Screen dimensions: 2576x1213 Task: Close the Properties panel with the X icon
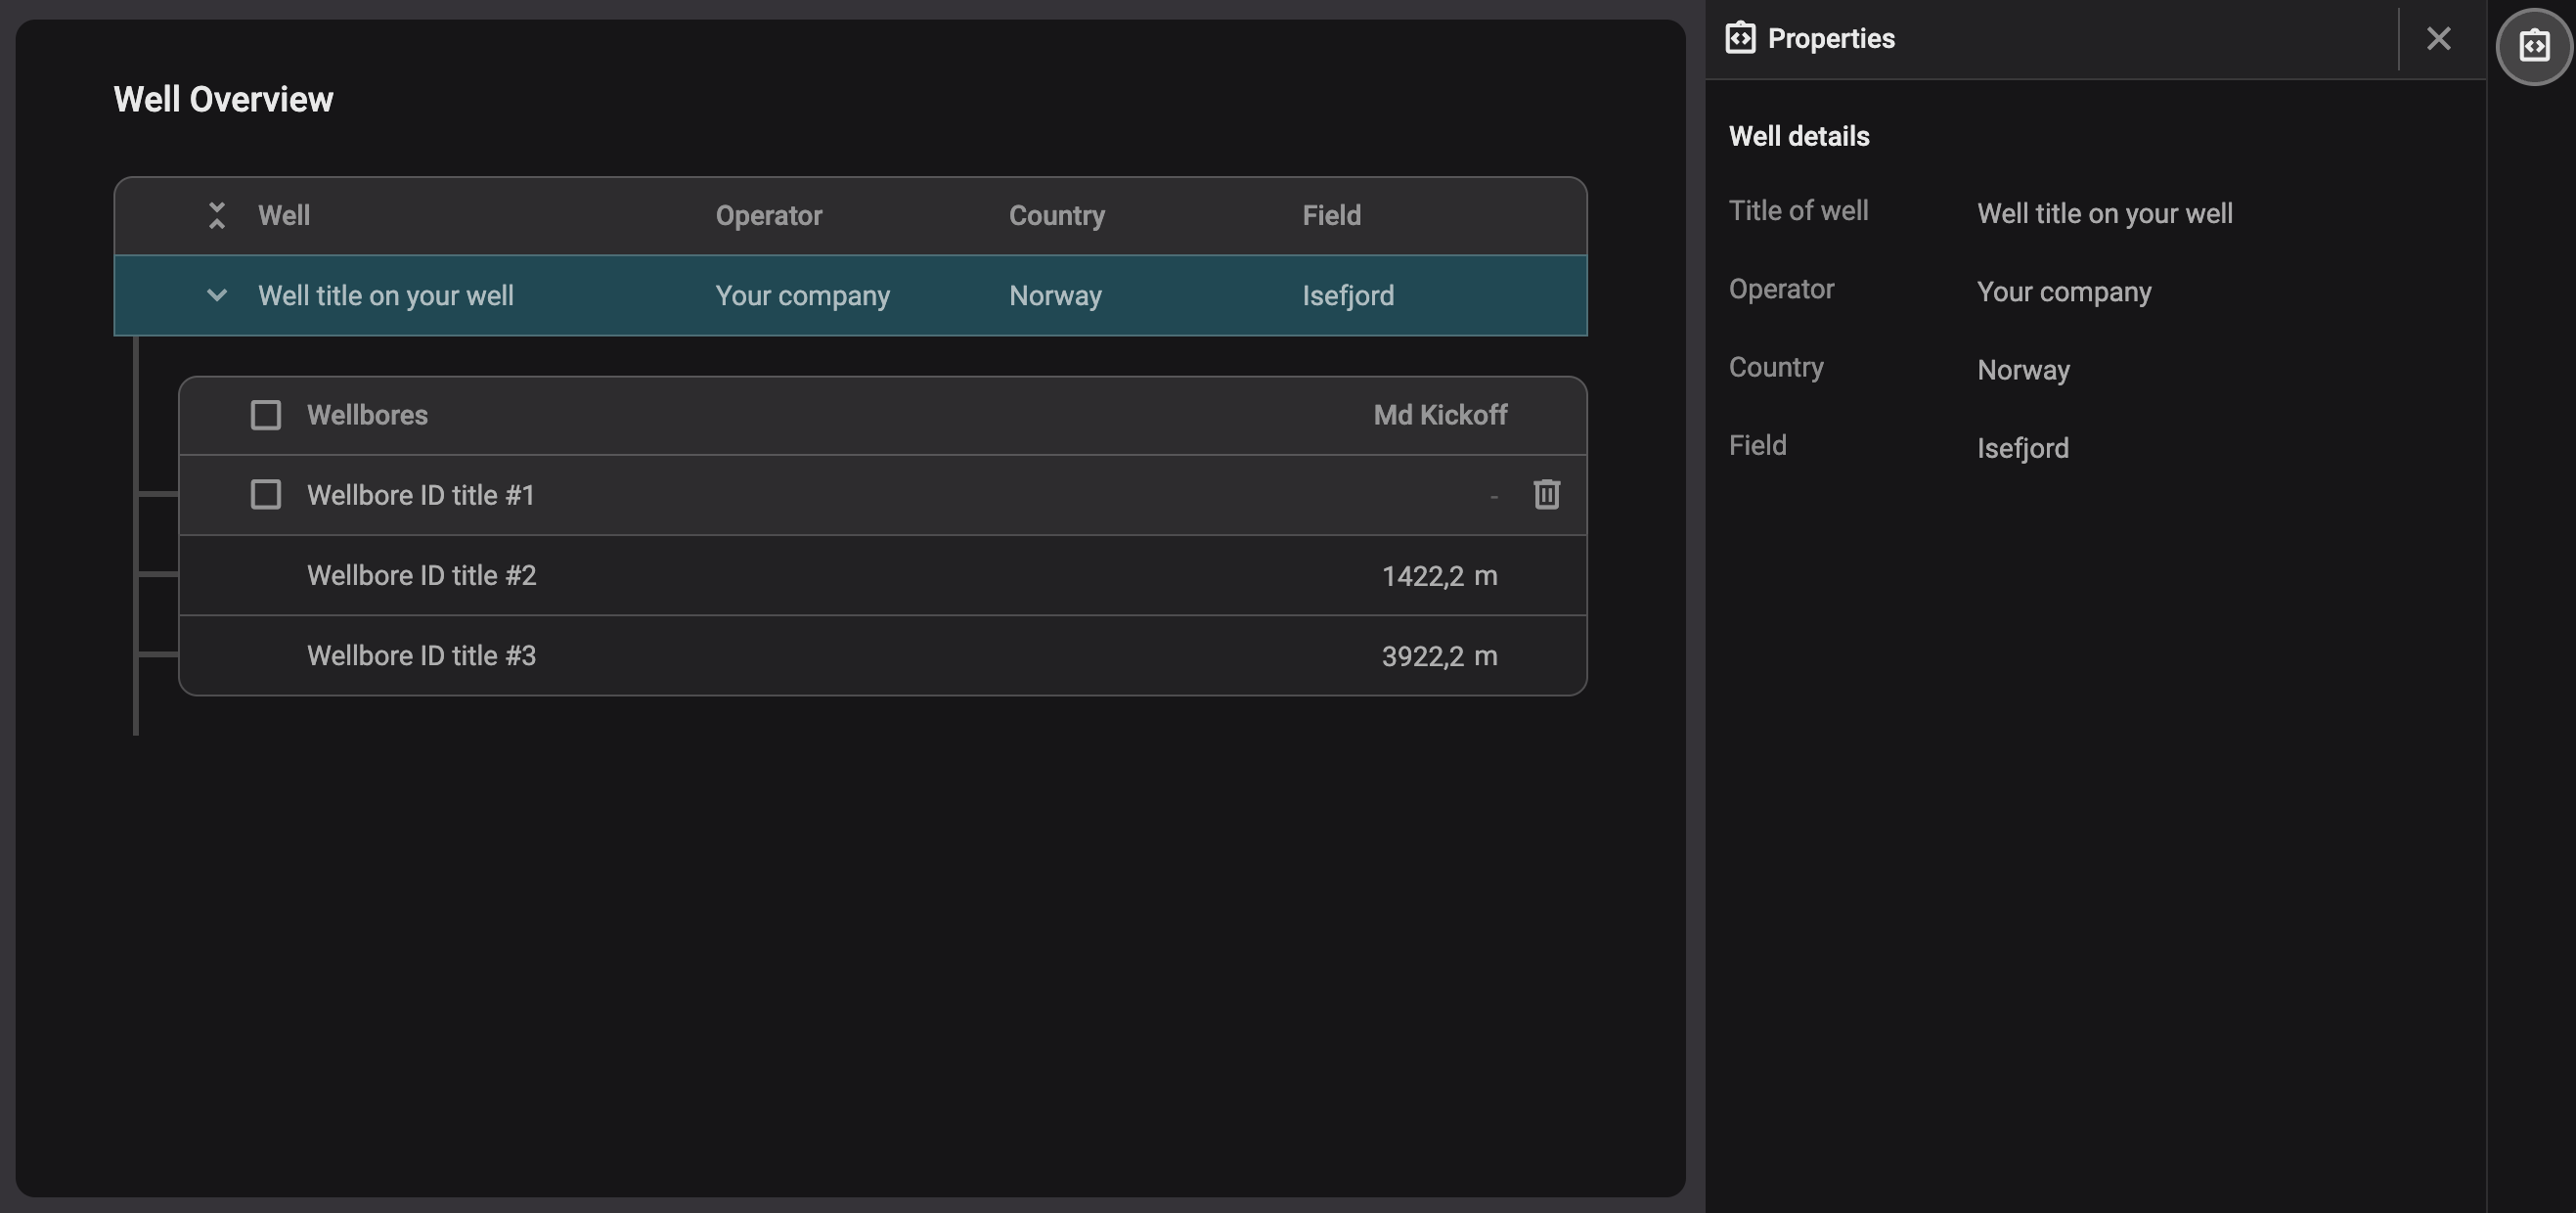(2439, 38)
